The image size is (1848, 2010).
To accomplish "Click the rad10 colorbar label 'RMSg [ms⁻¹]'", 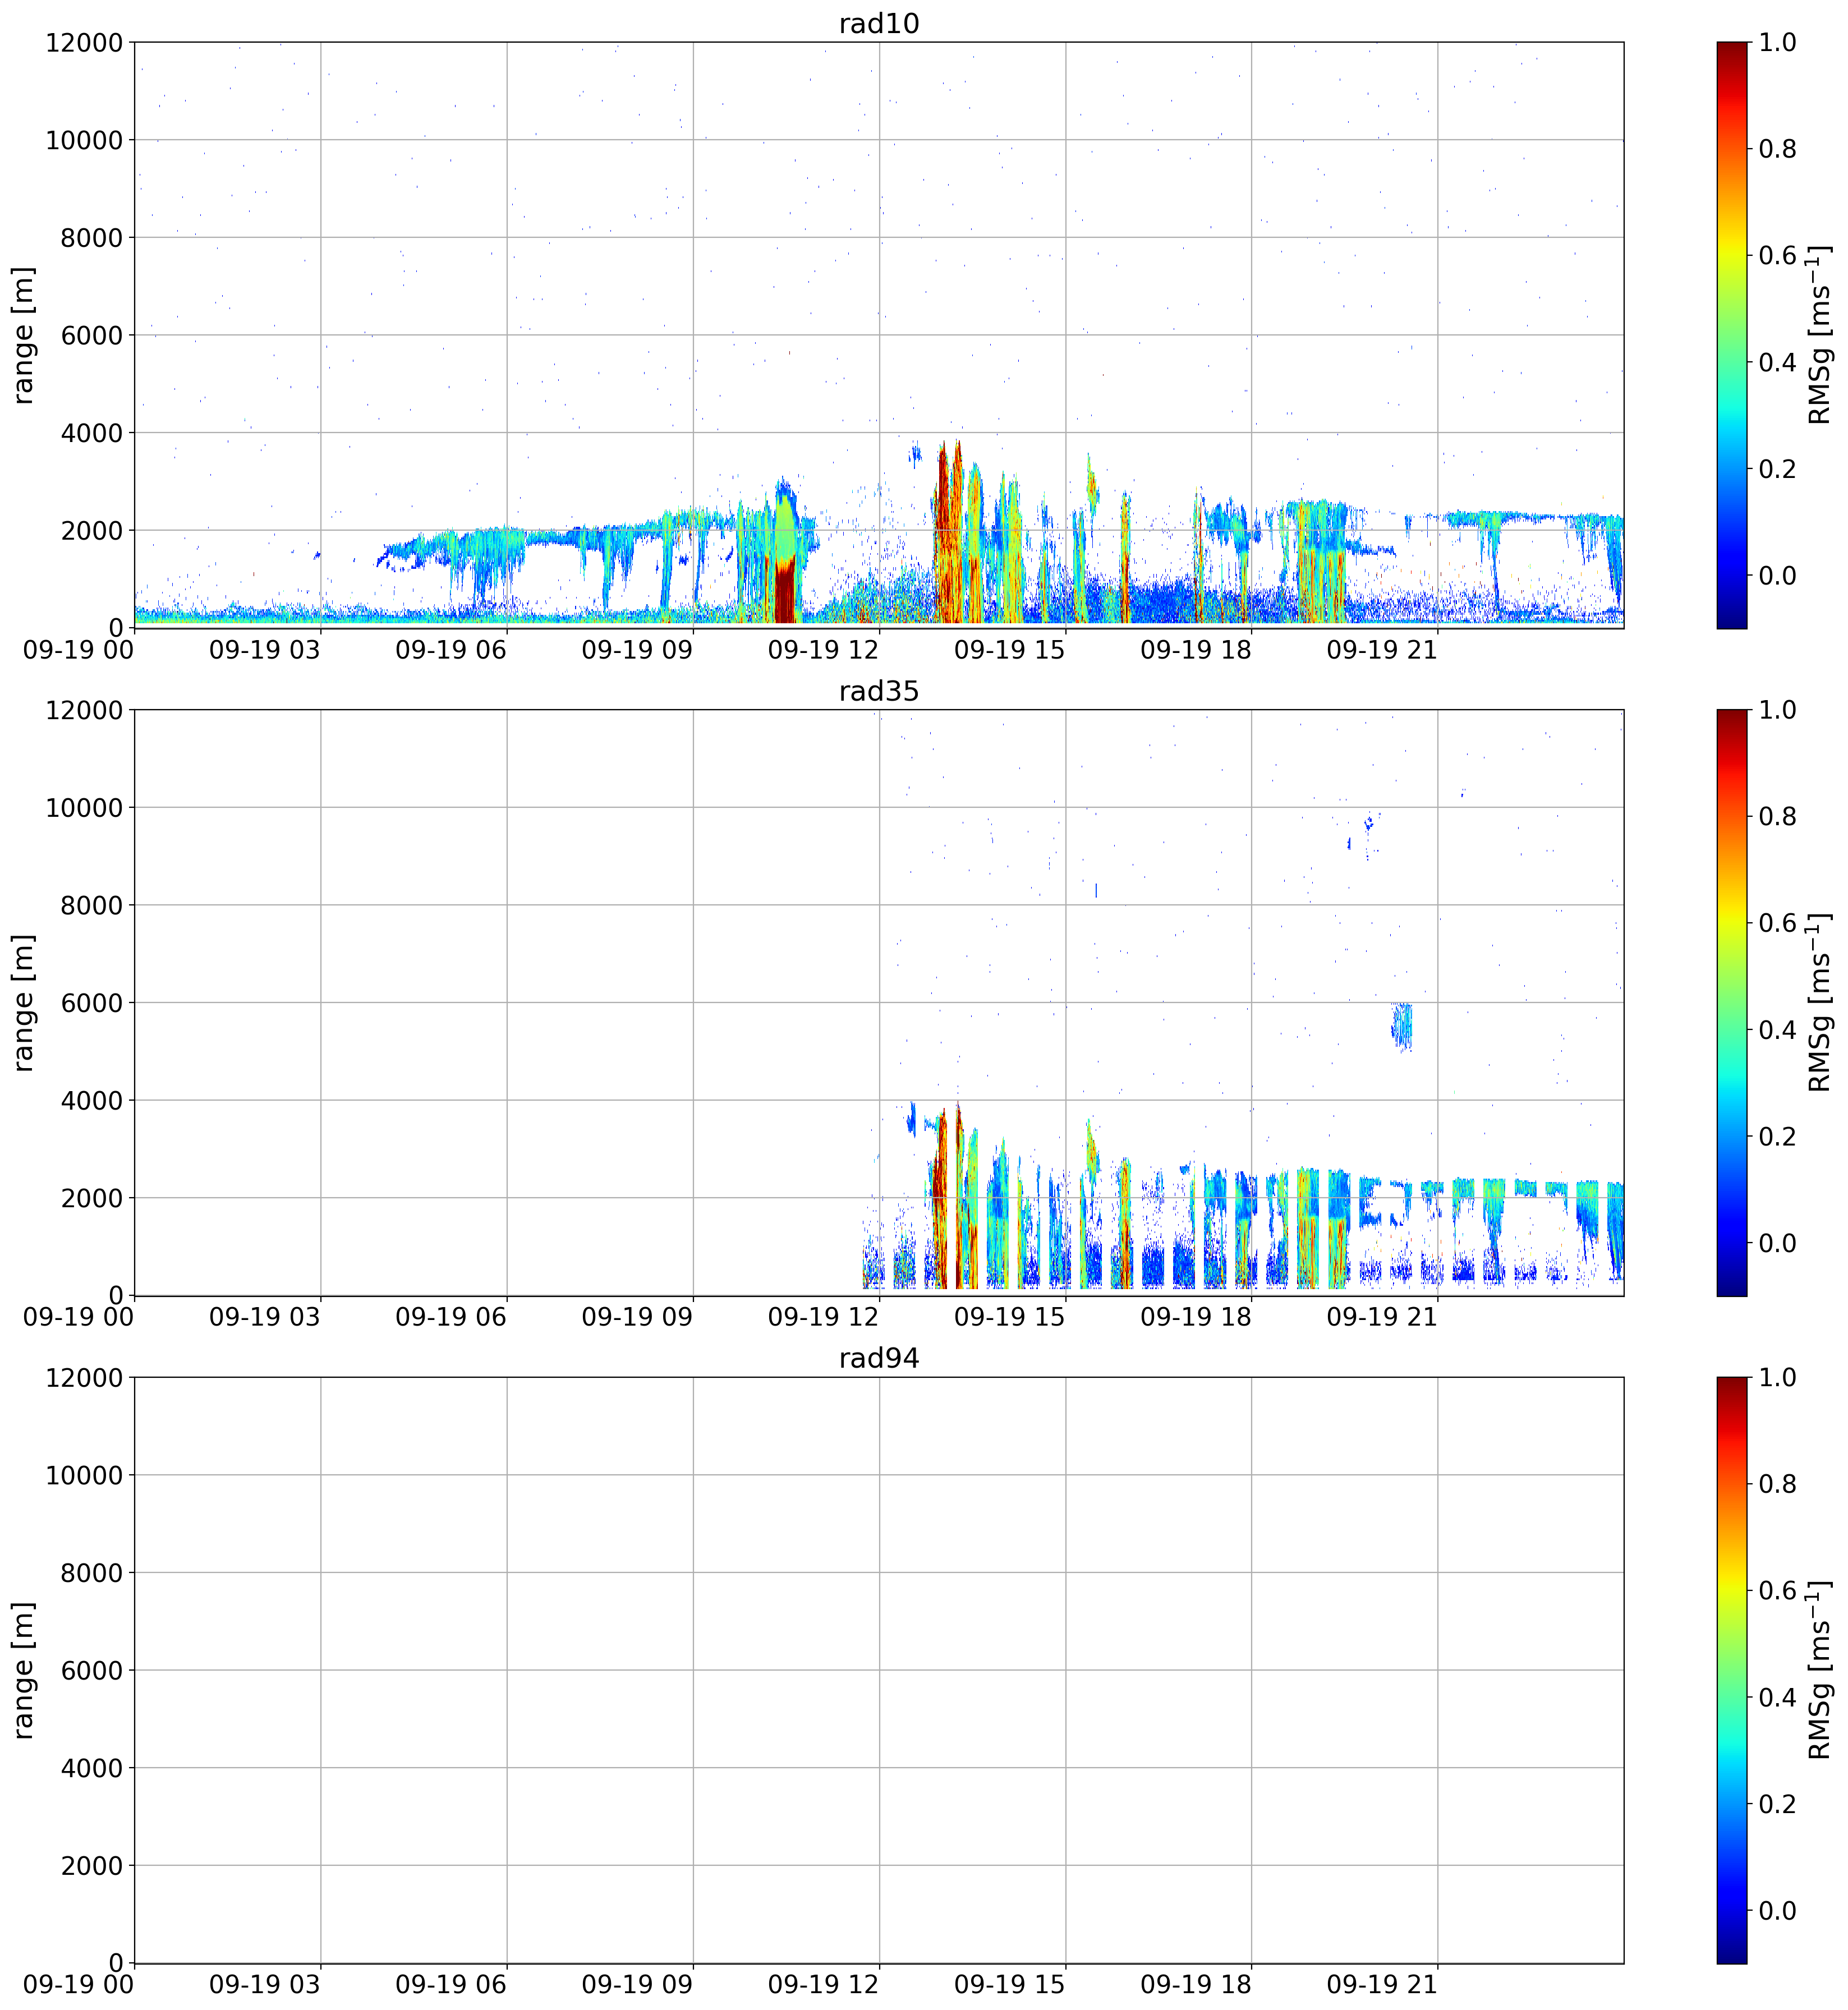I will point(1820,335).
